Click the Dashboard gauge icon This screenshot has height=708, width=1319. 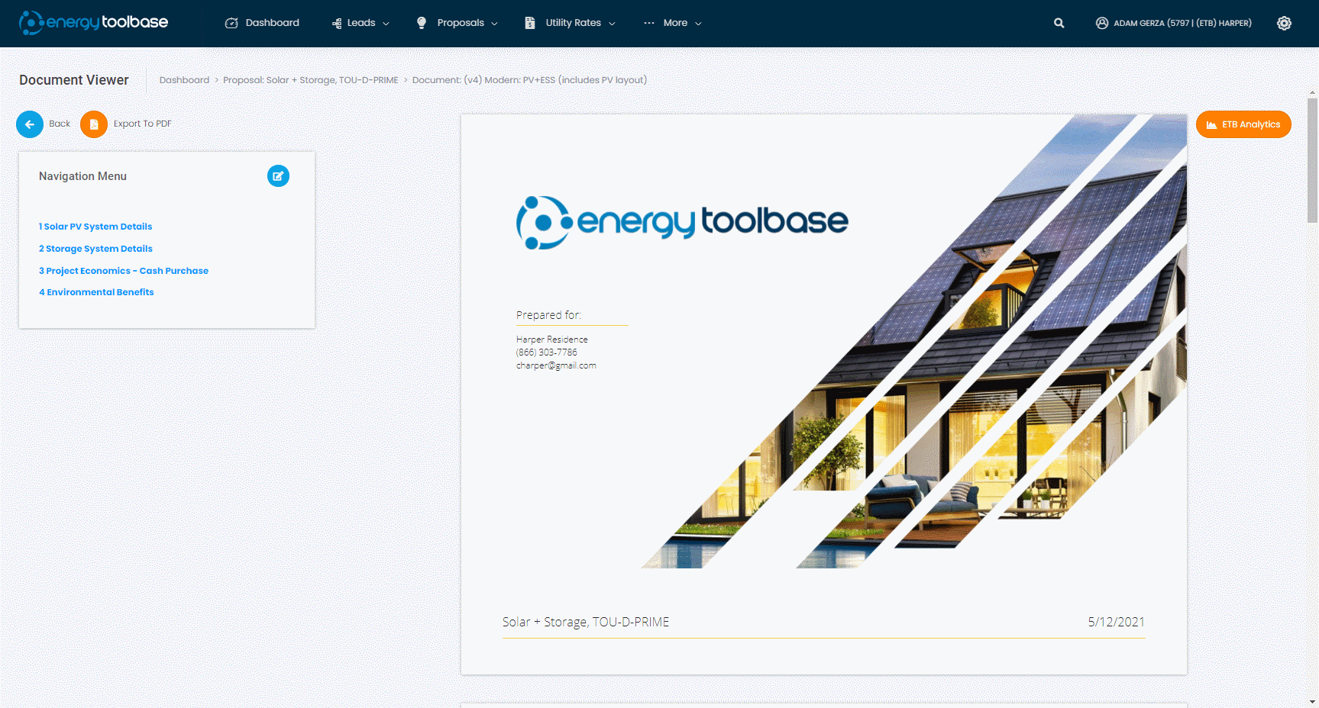[231, 23]
